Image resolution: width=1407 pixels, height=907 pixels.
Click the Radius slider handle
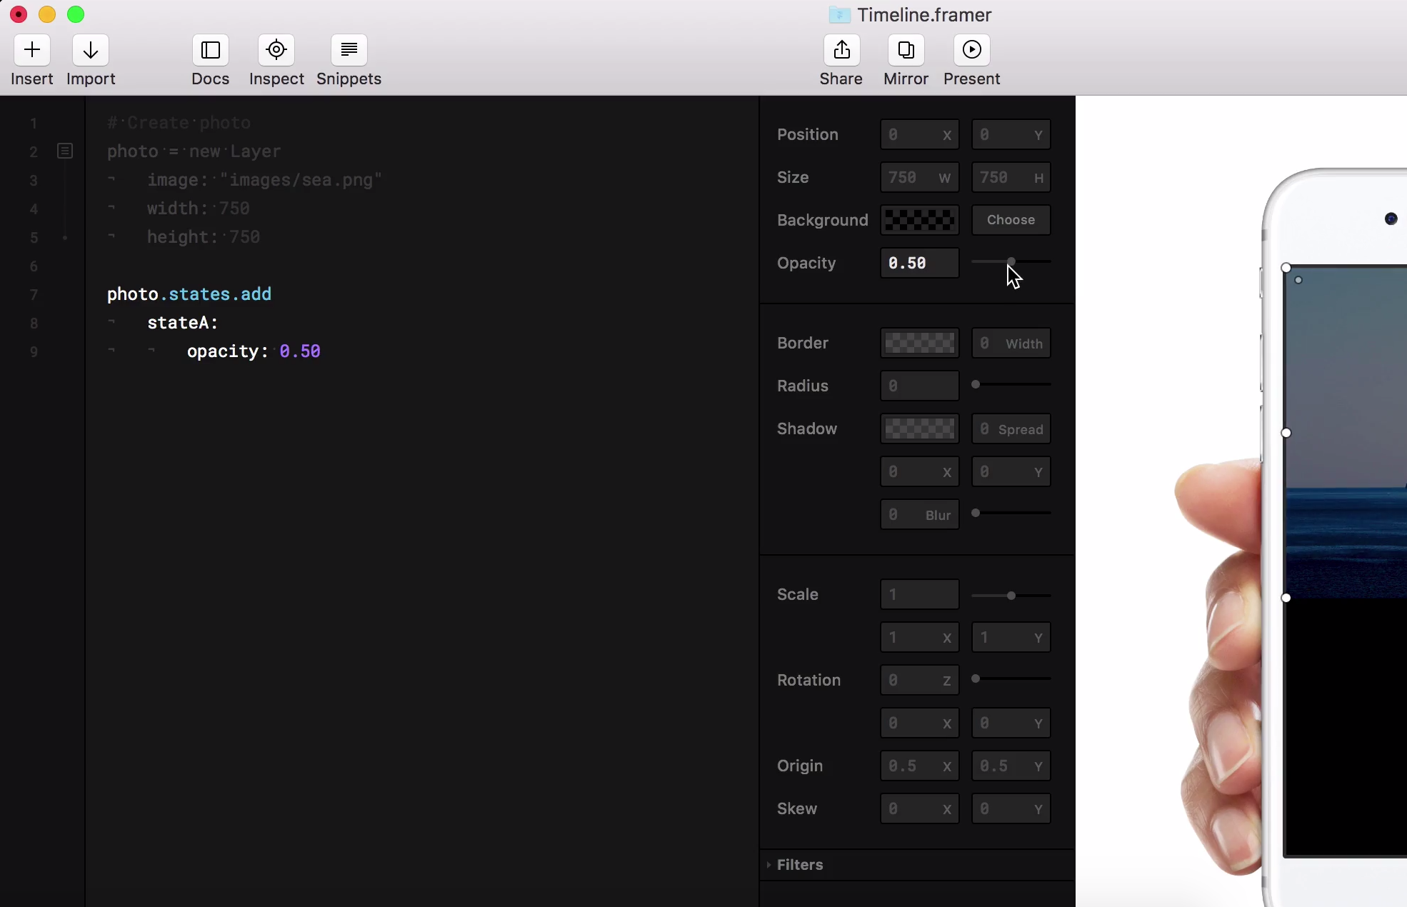pyautogui.click(x=976, y=384)
